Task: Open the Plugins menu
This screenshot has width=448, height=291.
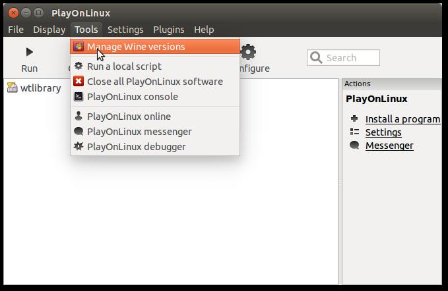Action: coord(169,30)
